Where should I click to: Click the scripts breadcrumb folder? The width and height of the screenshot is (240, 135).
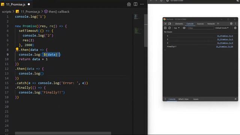click(7, 12)
